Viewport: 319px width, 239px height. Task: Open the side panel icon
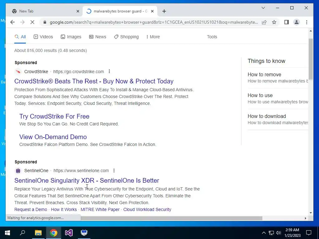pos(287,22)
